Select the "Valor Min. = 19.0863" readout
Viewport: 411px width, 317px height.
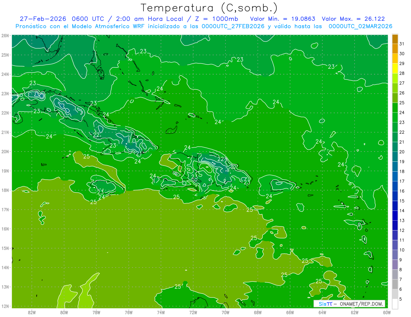pyautogui.click(x=283, y=19)
